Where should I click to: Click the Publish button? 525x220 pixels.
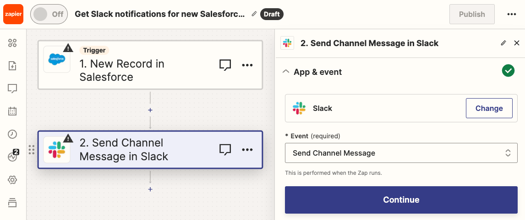[x=472, y=14]
